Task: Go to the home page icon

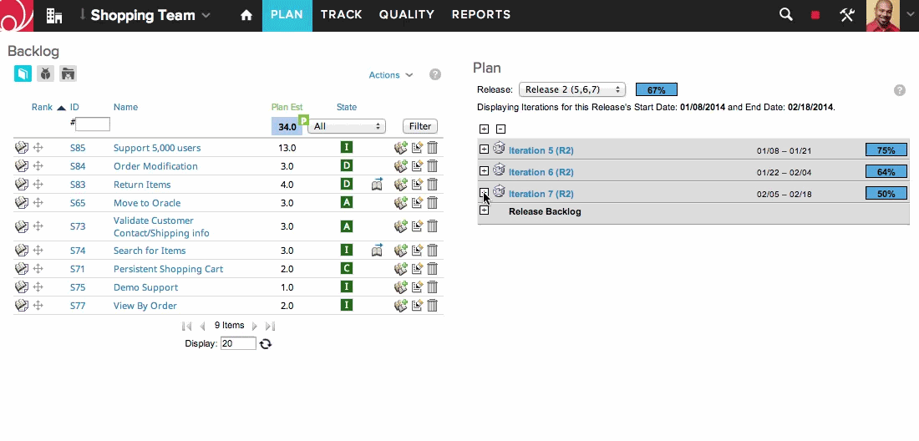Action: pyautogui.click(x=246, y=15)
